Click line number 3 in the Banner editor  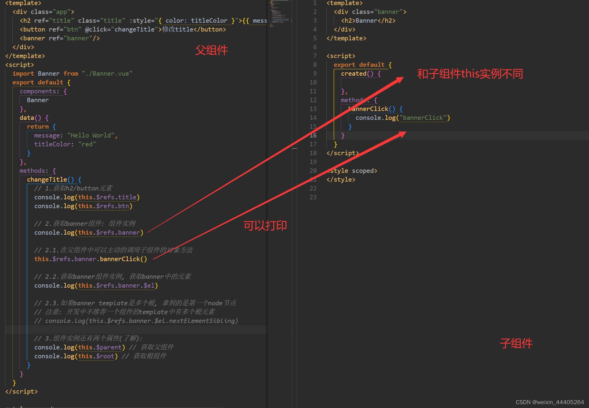(315, 21)
